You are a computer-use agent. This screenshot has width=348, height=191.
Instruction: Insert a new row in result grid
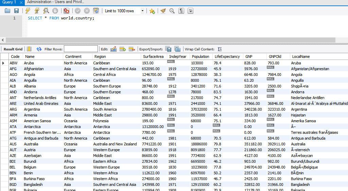pos(123,49)
